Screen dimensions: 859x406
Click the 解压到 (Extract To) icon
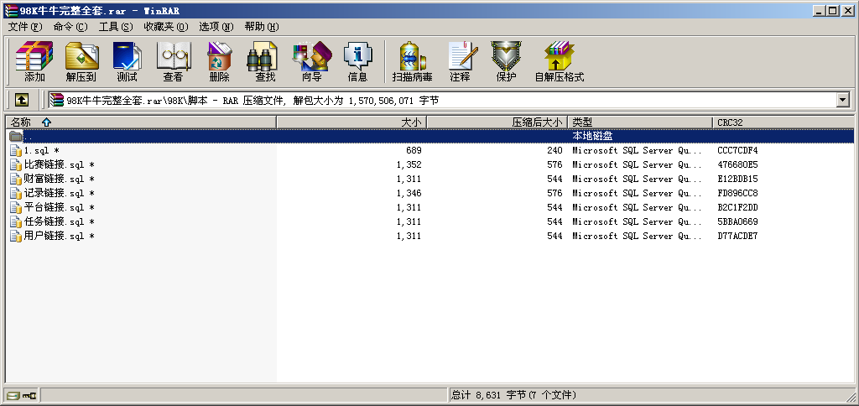(x=81, y=61)
